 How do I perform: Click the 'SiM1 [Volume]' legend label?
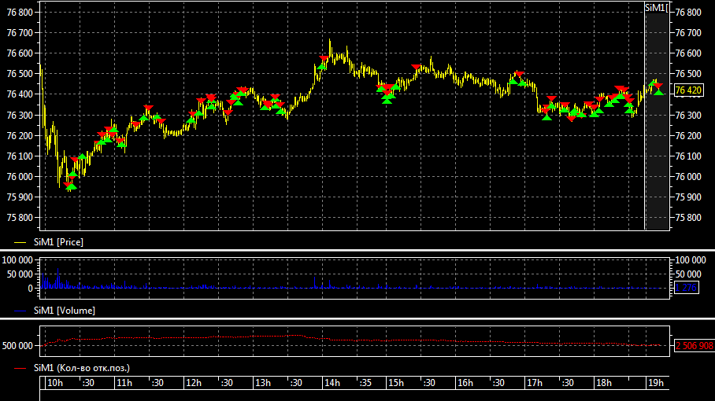[x=65, y=311]
